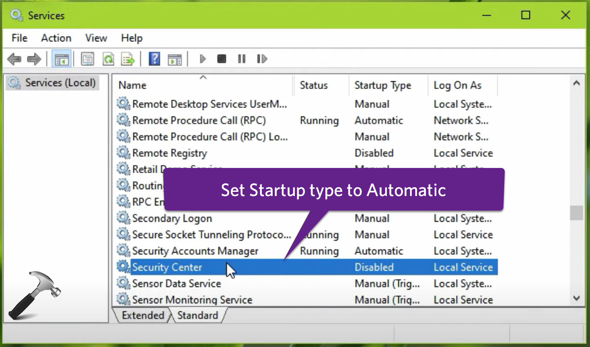Open the View menu
This screenshot has width=590, height=347.
pos(96,38)
